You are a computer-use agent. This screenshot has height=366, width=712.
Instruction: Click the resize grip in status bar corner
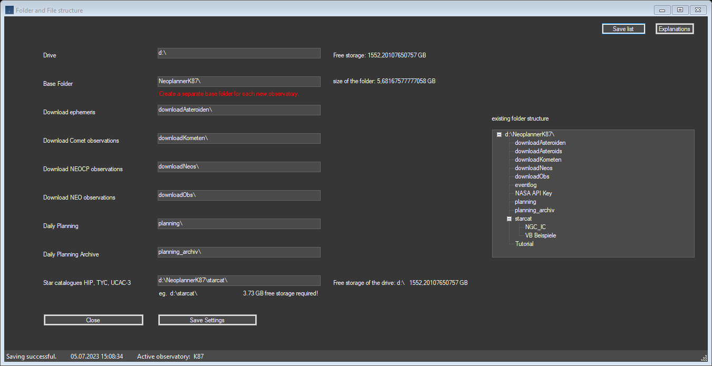[704, 358]
